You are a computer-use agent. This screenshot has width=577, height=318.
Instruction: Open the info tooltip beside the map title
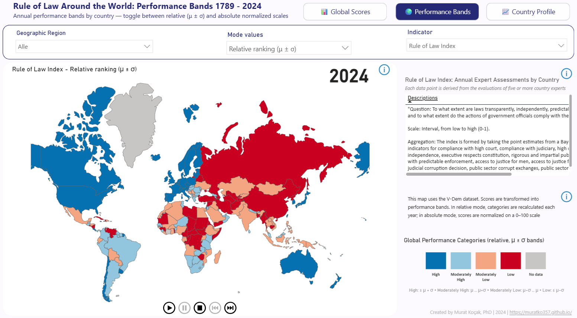pos(384,69)
